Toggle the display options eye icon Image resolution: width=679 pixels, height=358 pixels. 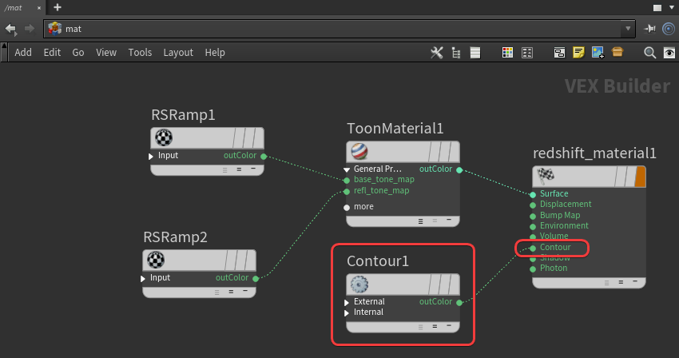pyautogui.click(x=669, y=53)
